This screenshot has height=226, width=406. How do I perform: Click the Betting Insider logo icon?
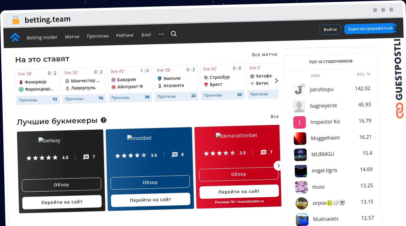15,37
